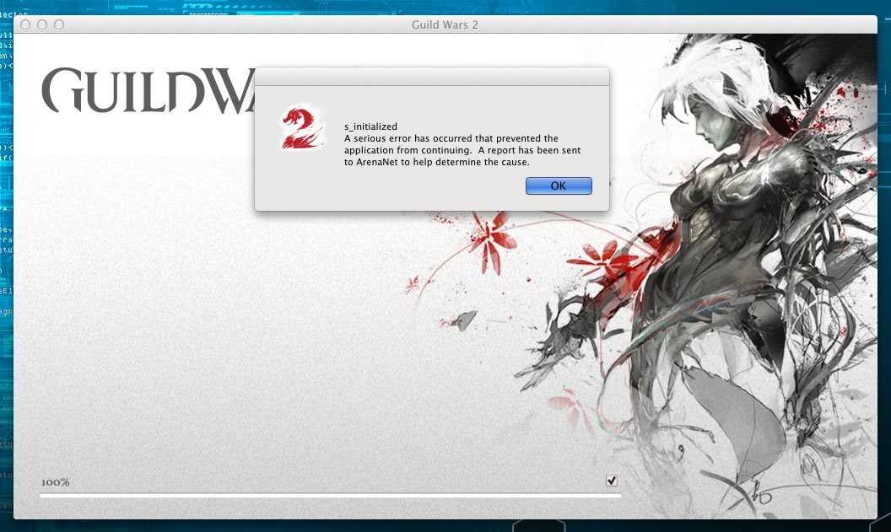Click the download progress bar

pyautogui.click(x=330, y=496)
